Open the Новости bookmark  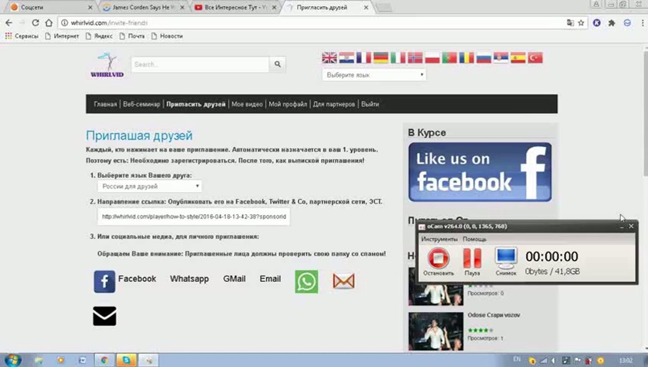click(x=167, y=36)
